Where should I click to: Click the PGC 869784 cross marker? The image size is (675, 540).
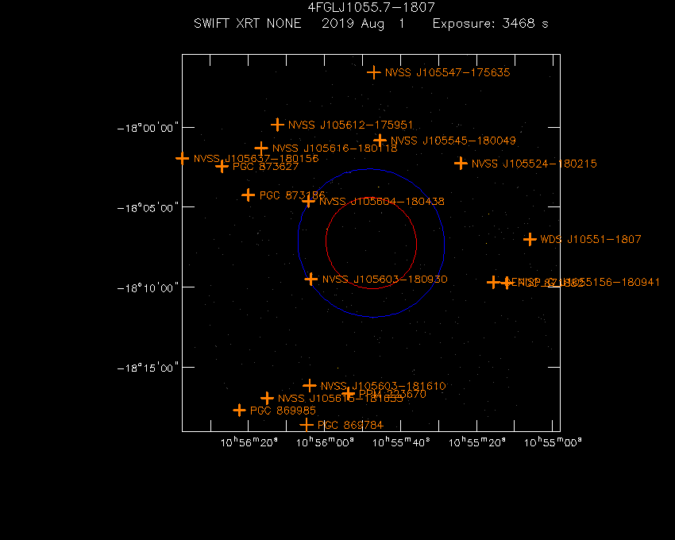307,425
